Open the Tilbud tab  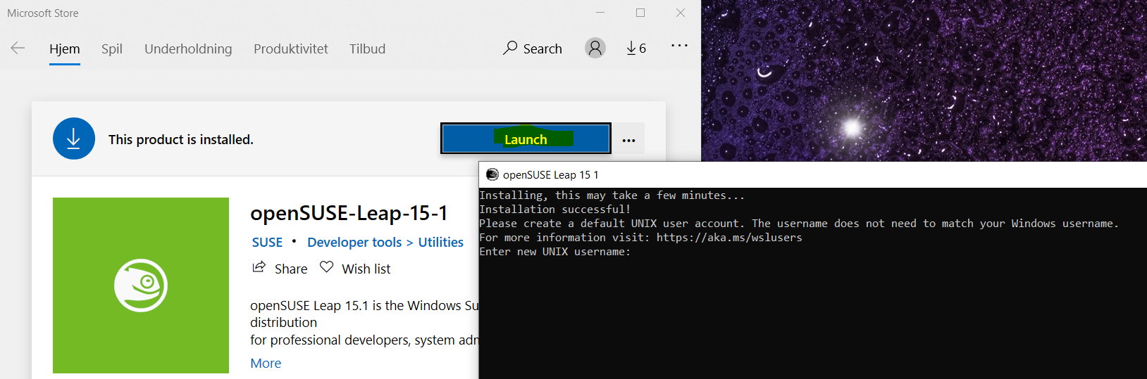[367, 49]
